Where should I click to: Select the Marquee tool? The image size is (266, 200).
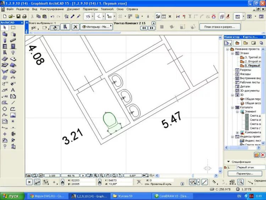pos(13,27)
